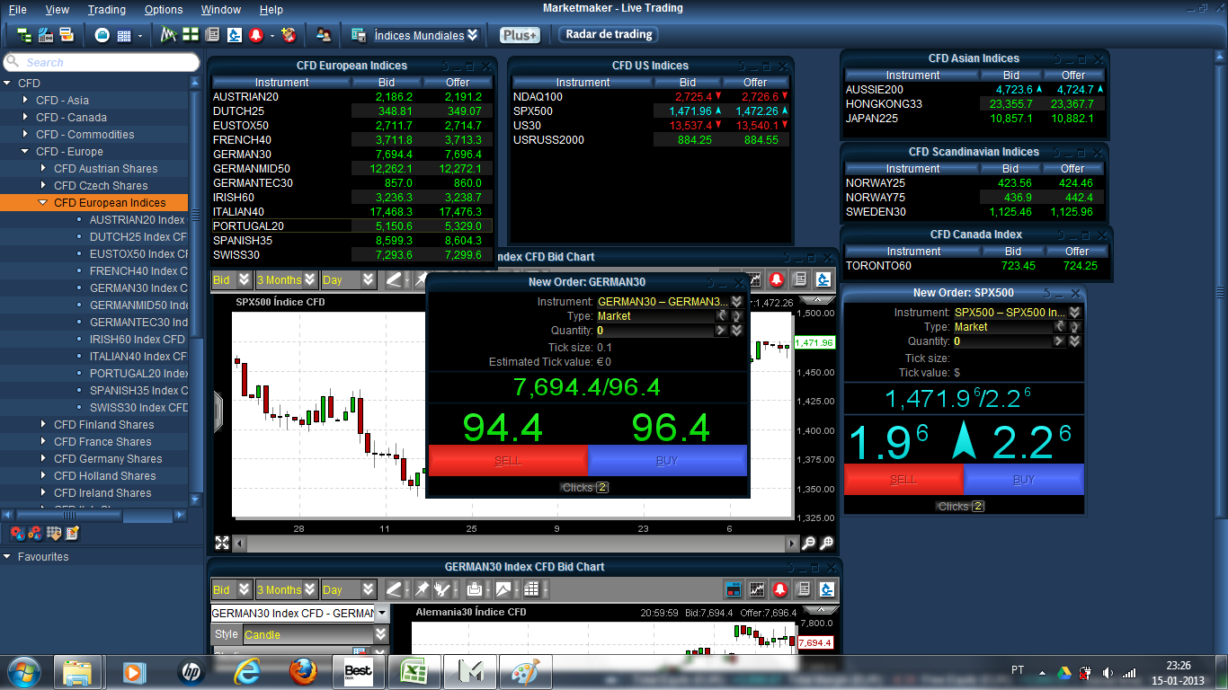Click BUY in GERMAN30 order window

coord(667,460)
